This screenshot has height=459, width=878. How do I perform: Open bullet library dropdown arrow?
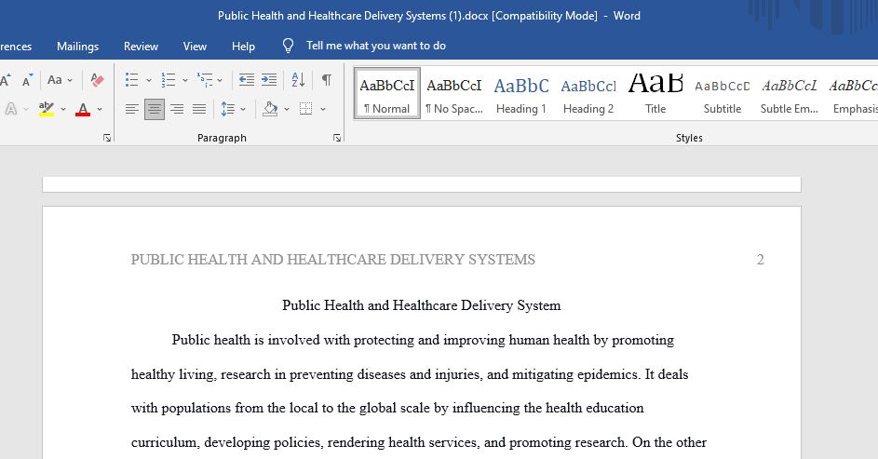[148, 80]
